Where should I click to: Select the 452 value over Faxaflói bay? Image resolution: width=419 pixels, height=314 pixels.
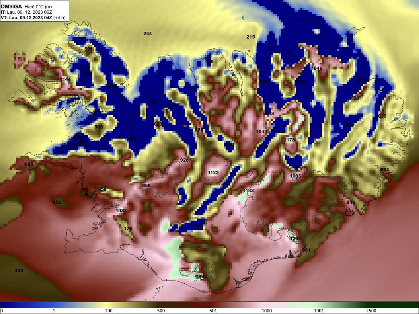[x=57, y=202]
